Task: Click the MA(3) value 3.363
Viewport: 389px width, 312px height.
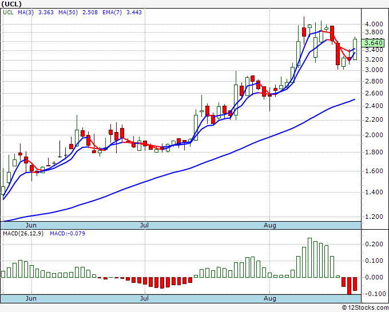Action: pyautogui.click(x=46, y=12)
